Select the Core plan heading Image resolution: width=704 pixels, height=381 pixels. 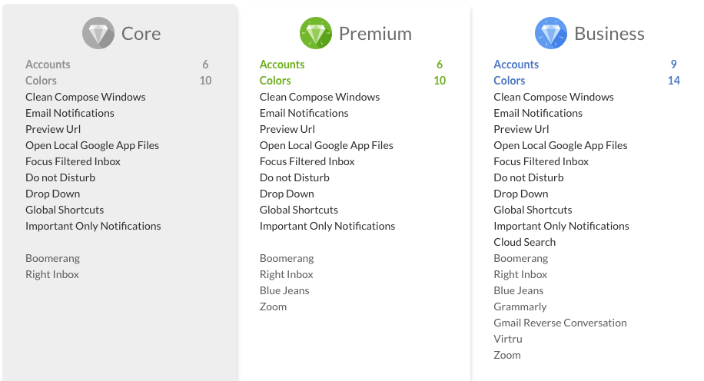point(141,34)
